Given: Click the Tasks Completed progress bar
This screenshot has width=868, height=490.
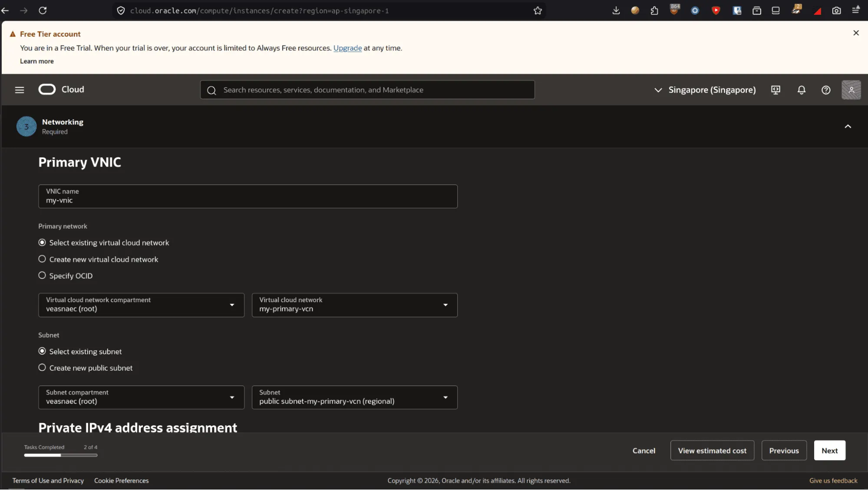Looking at the screenshot, I should coord(61,455).
